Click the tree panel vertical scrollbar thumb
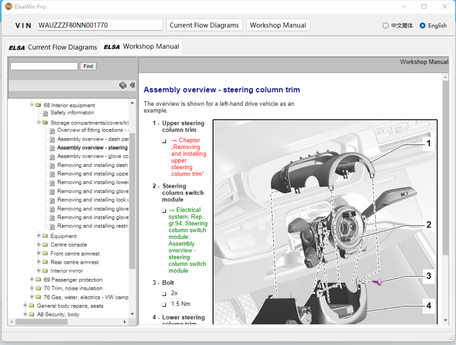The height and width of the screenshot is (345, 456). (x=132, y=201)
